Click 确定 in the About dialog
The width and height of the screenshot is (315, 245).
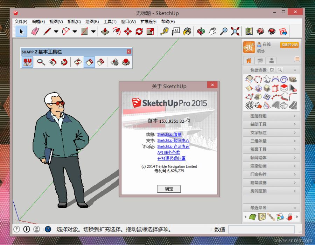tap(169, 189)
